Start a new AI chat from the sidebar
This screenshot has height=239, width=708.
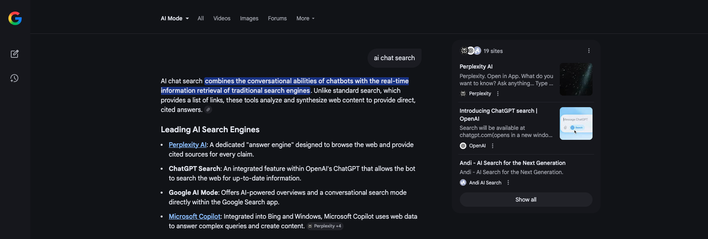14,54
